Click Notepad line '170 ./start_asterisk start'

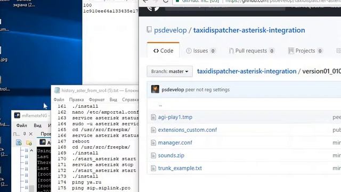coord(97,159)
